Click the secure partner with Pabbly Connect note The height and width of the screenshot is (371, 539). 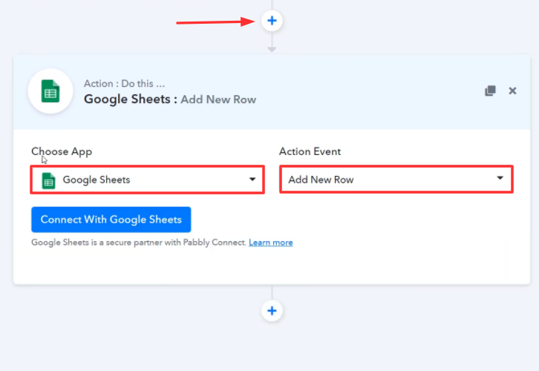pos(139,243)
